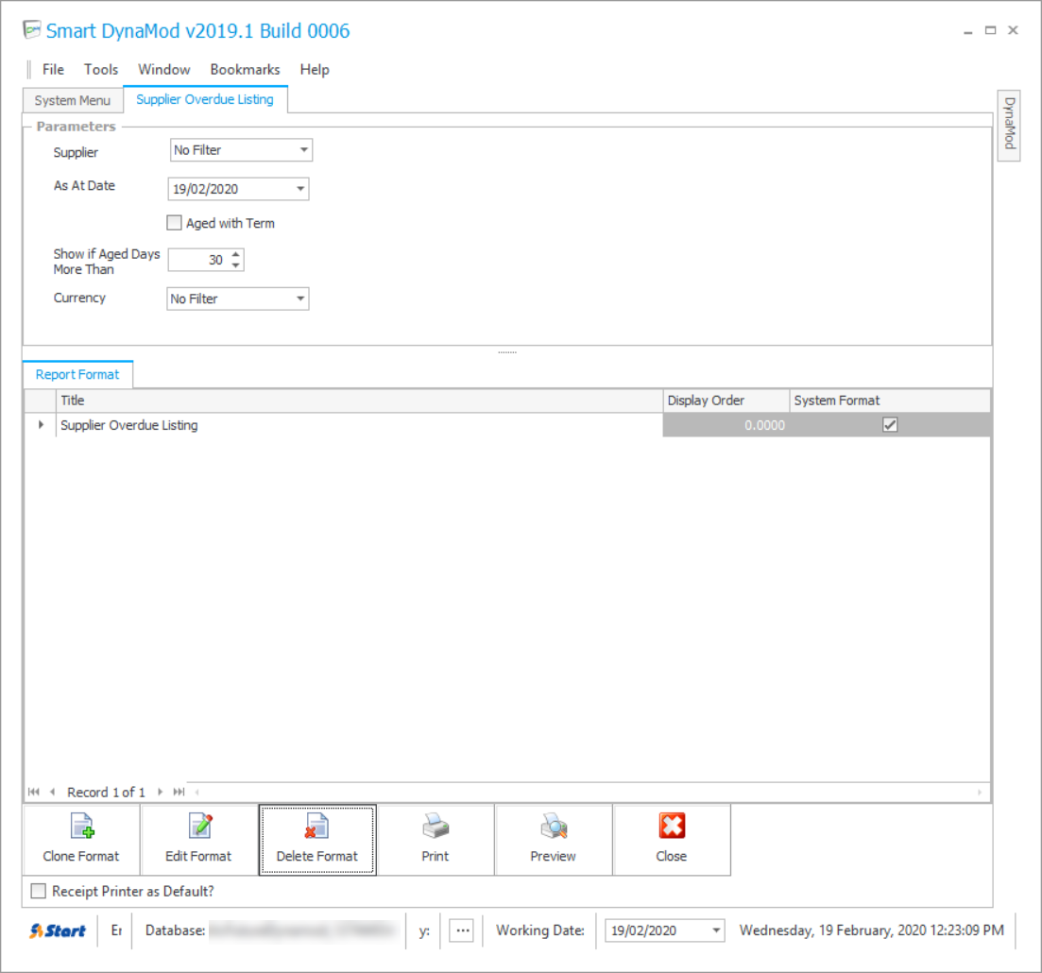Select the Supplier Overdue Listing title cell
The image size is (1042, 973).
(359, 425)
